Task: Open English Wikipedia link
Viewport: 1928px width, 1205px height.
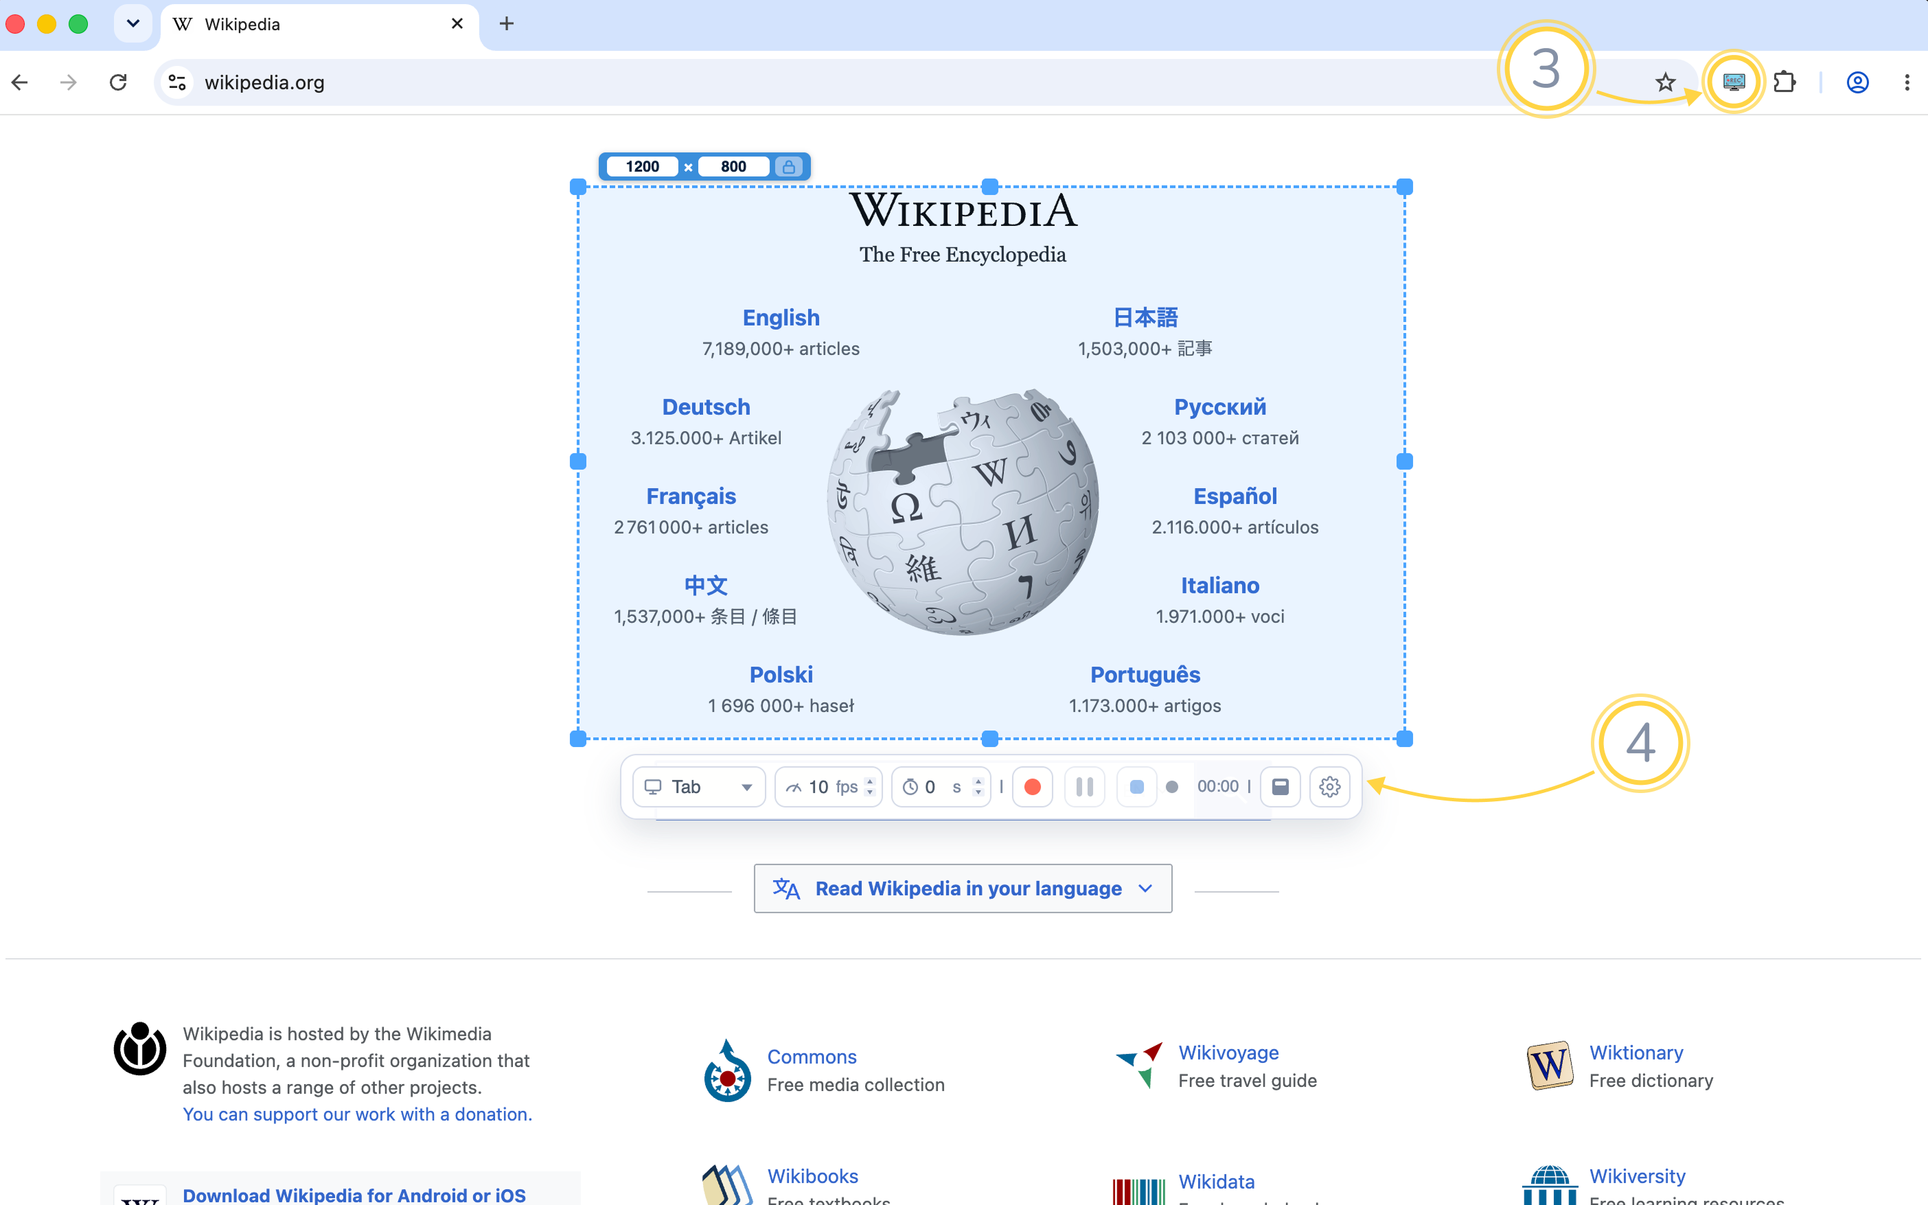Action: pos(781,317)
